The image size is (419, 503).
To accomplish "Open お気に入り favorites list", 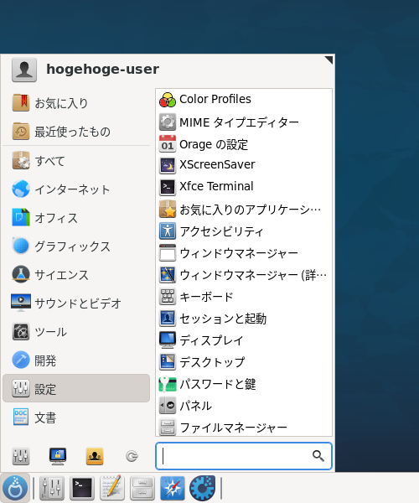I will [76, 103].
